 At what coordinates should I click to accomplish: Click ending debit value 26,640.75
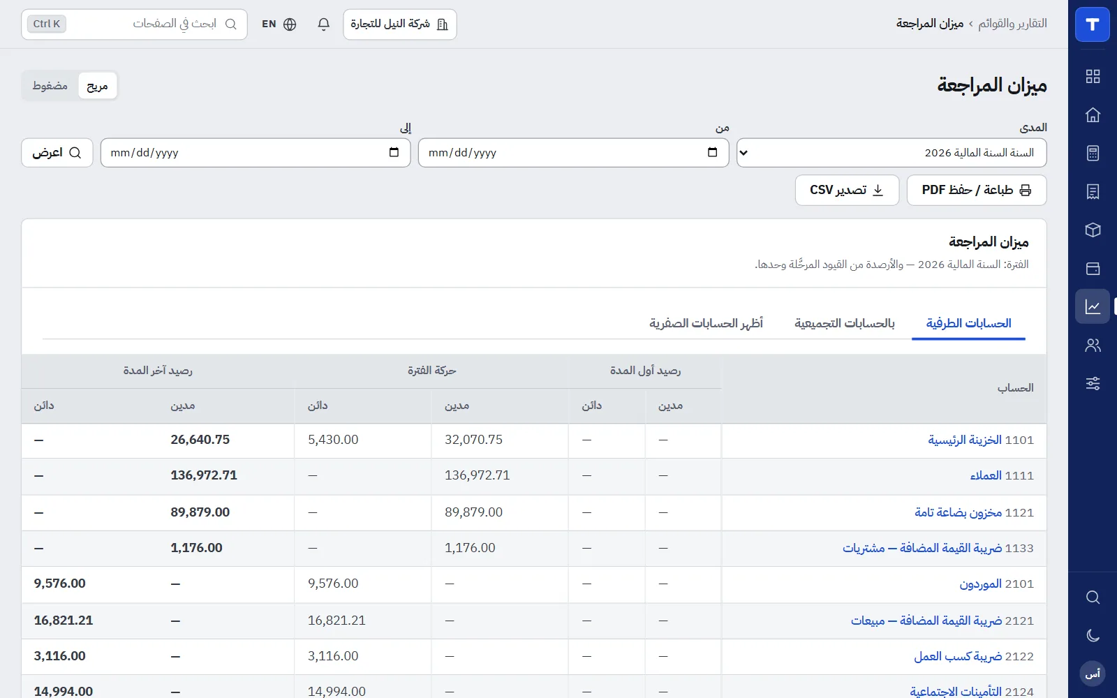[200, 440]
